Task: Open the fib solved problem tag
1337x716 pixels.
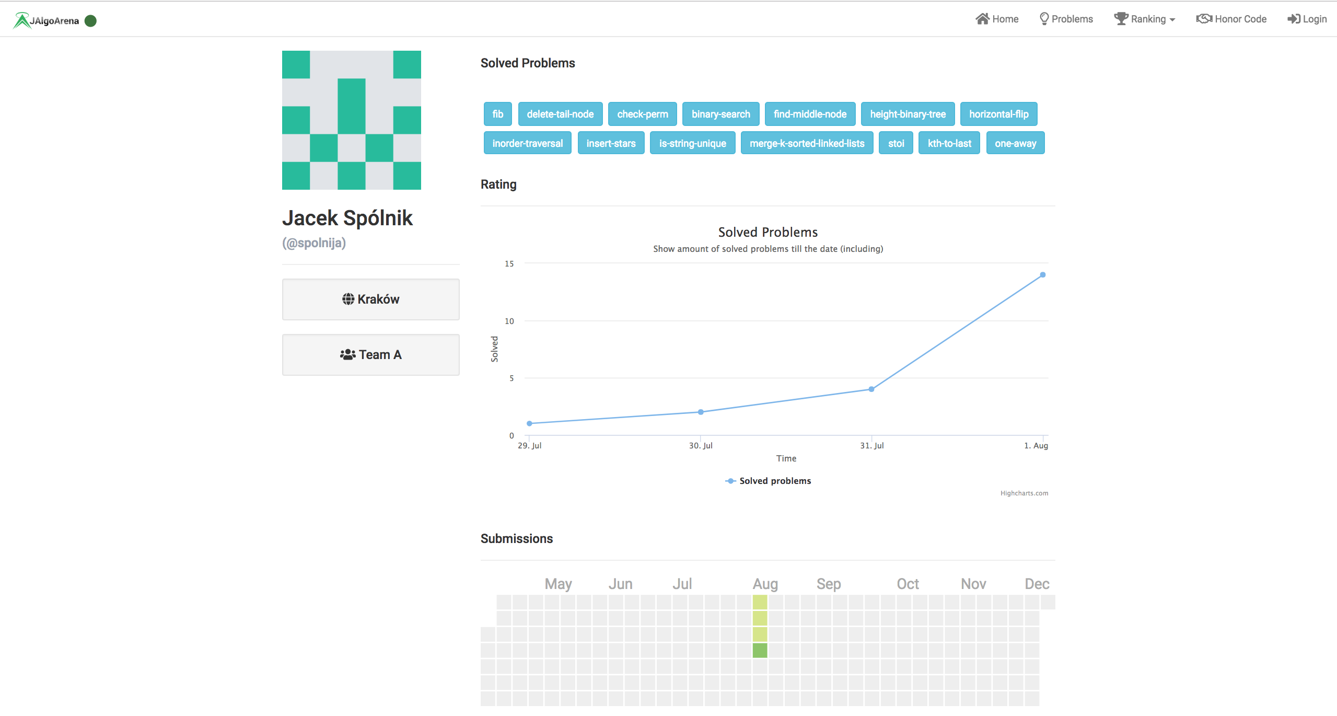Action: [x=497, y=114]
